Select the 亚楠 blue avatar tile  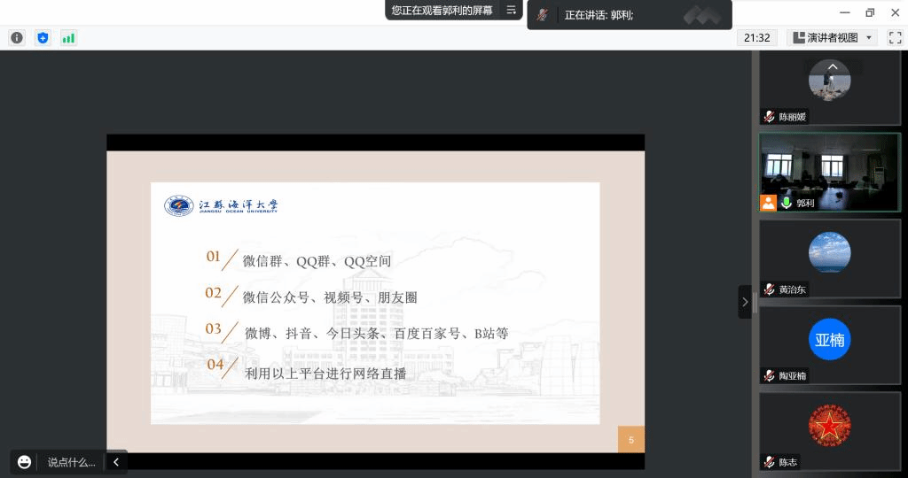tap(829, 340)
